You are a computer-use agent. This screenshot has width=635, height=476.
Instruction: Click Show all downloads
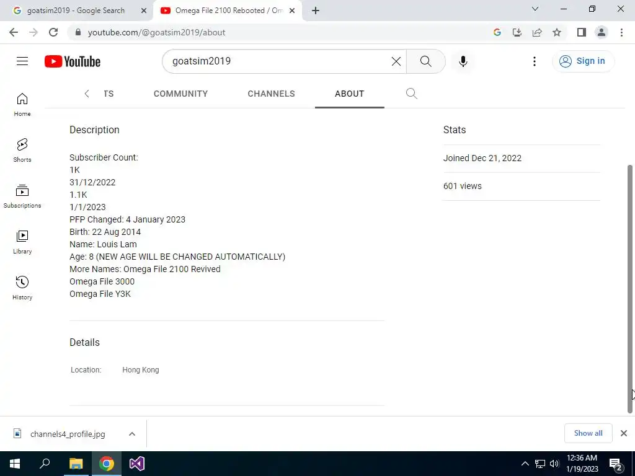pyautogui.click(x=588, y=433)
